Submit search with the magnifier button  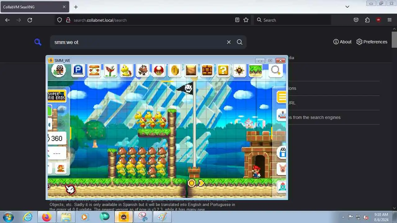239,42
